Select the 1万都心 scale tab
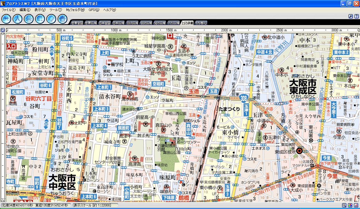The height and width of the screenshot is (209, 360). 201,23
